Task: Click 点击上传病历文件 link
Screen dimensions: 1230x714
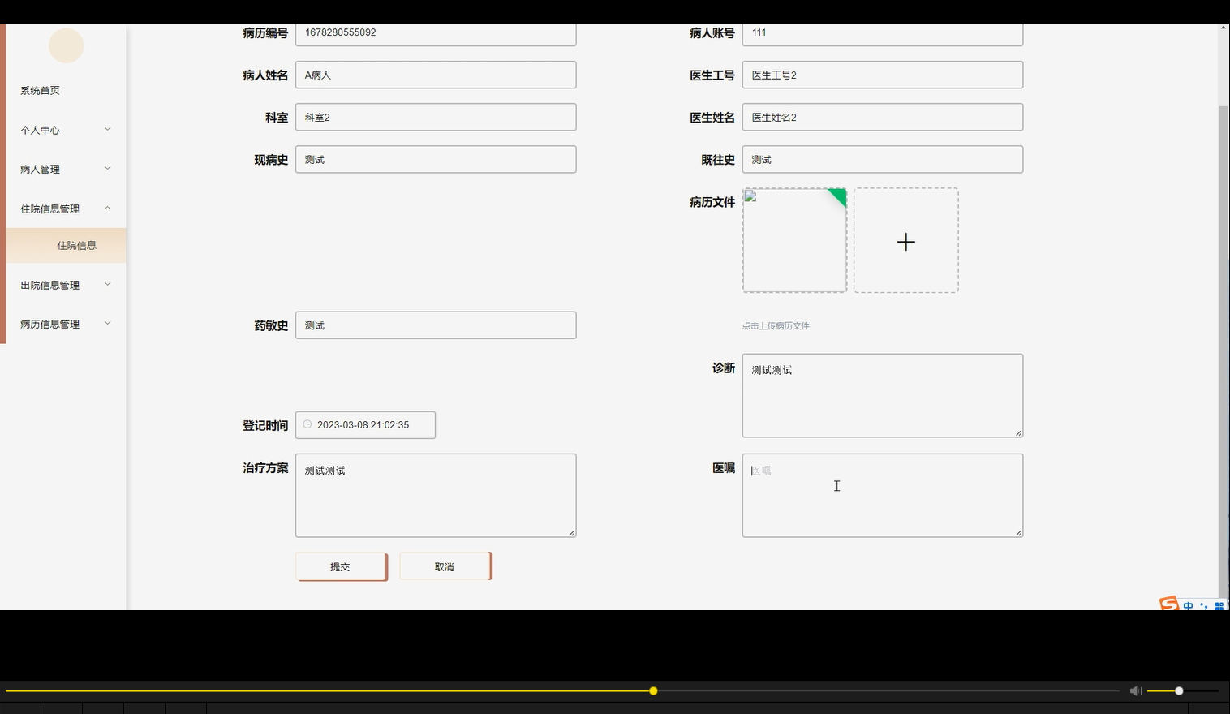Action: (776, 325)
